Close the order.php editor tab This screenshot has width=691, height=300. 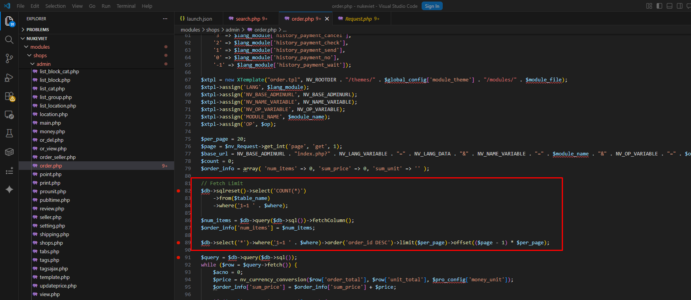tap(327, 19)
